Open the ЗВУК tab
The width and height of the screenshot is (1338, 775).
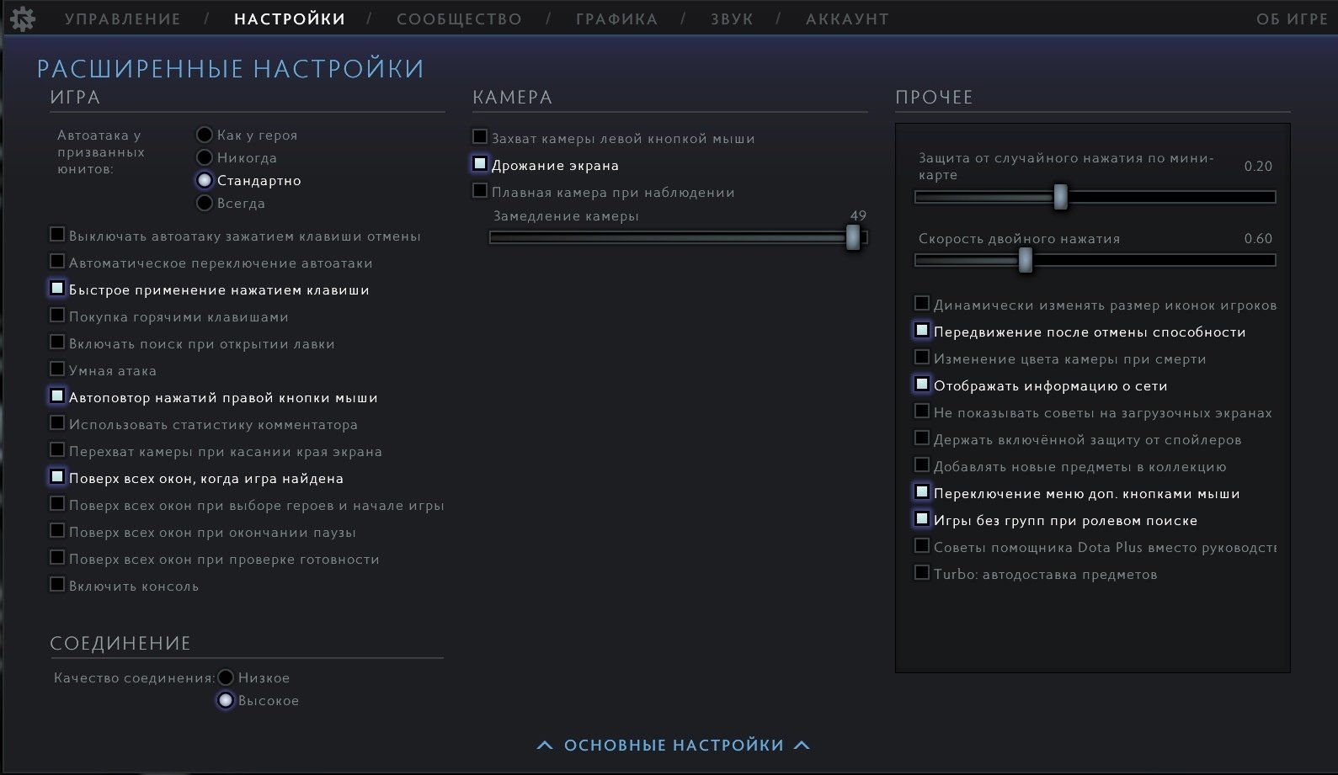click(732, 19)
